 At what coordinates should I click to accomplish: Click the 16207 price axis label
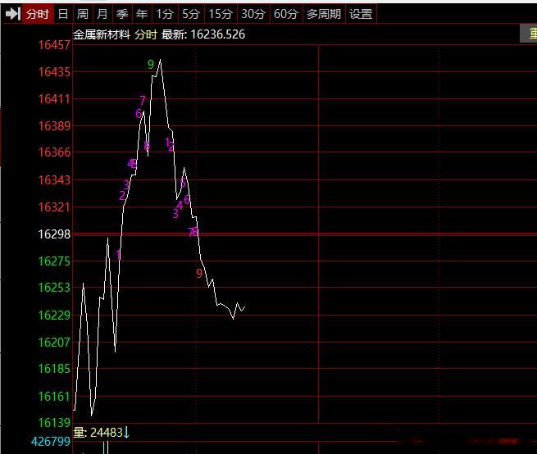(x=54, y=342)
